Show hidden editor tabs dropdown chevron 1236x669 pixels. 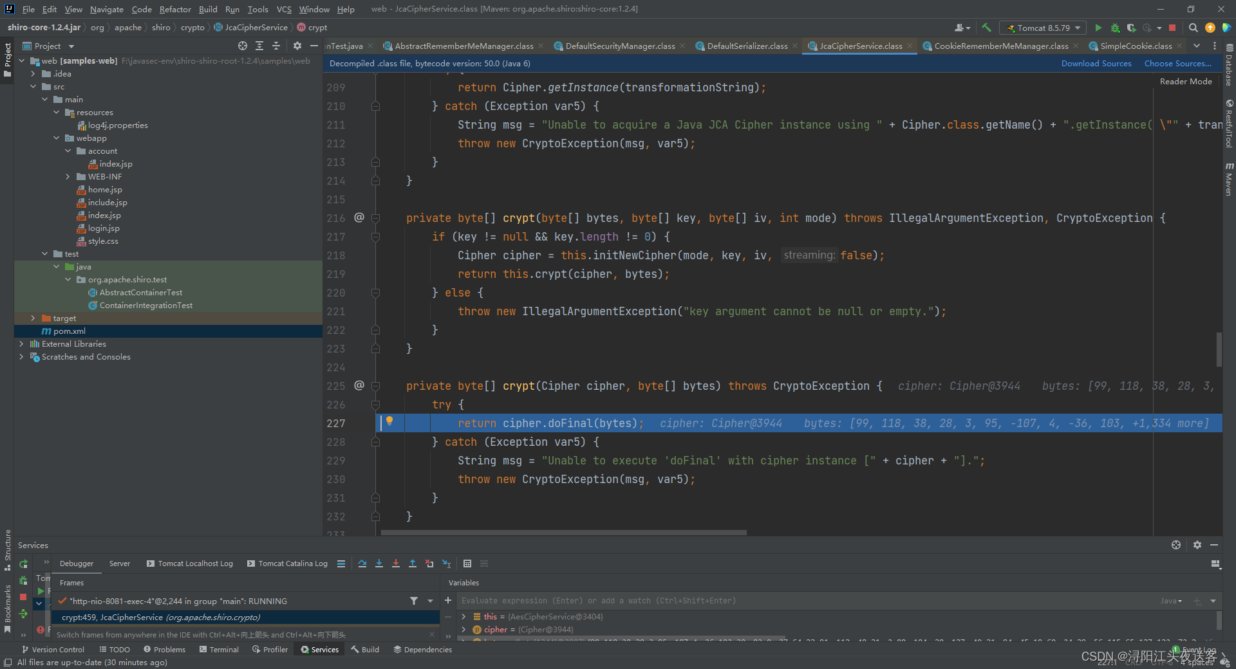click(x=1196, y=46)
